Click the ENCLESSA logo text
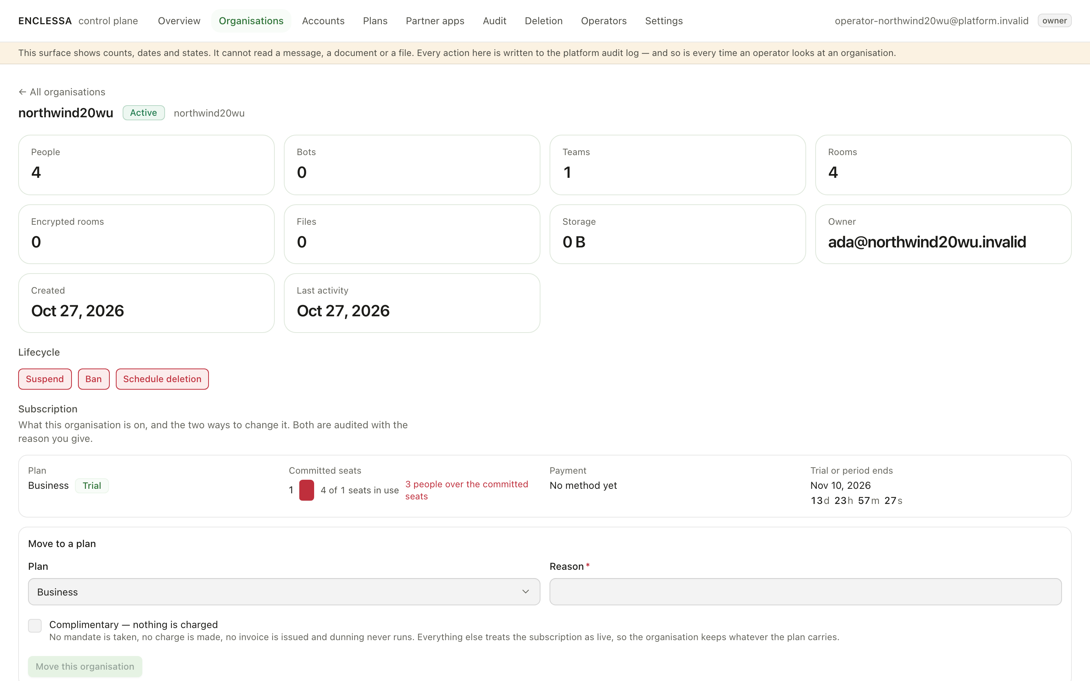The height and width of the screenshot is (681, 1090). tap(45, 21)
